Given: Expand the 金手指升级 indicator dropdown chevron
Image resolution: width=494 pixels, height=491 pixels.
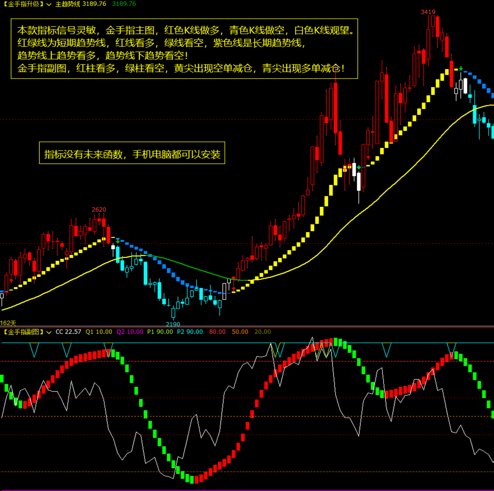Looking at the screenshot, I should (x=49, y=4).
